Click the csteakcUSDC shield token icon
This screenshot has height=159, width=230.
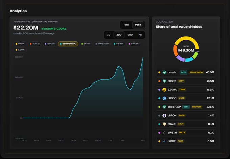pyautogui.click(x=164, y=72)
